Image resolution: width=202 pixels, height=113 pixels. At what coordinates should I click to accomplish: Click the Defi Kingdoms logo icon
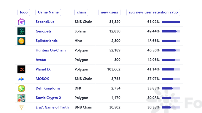click(21, 88)
